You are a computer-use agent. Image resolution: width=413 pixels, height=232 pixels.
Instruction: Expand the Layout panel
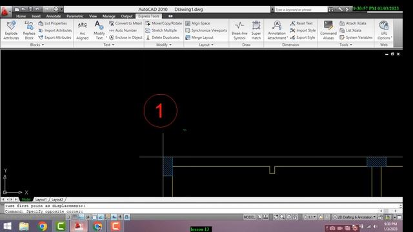(x=206, y=45)
